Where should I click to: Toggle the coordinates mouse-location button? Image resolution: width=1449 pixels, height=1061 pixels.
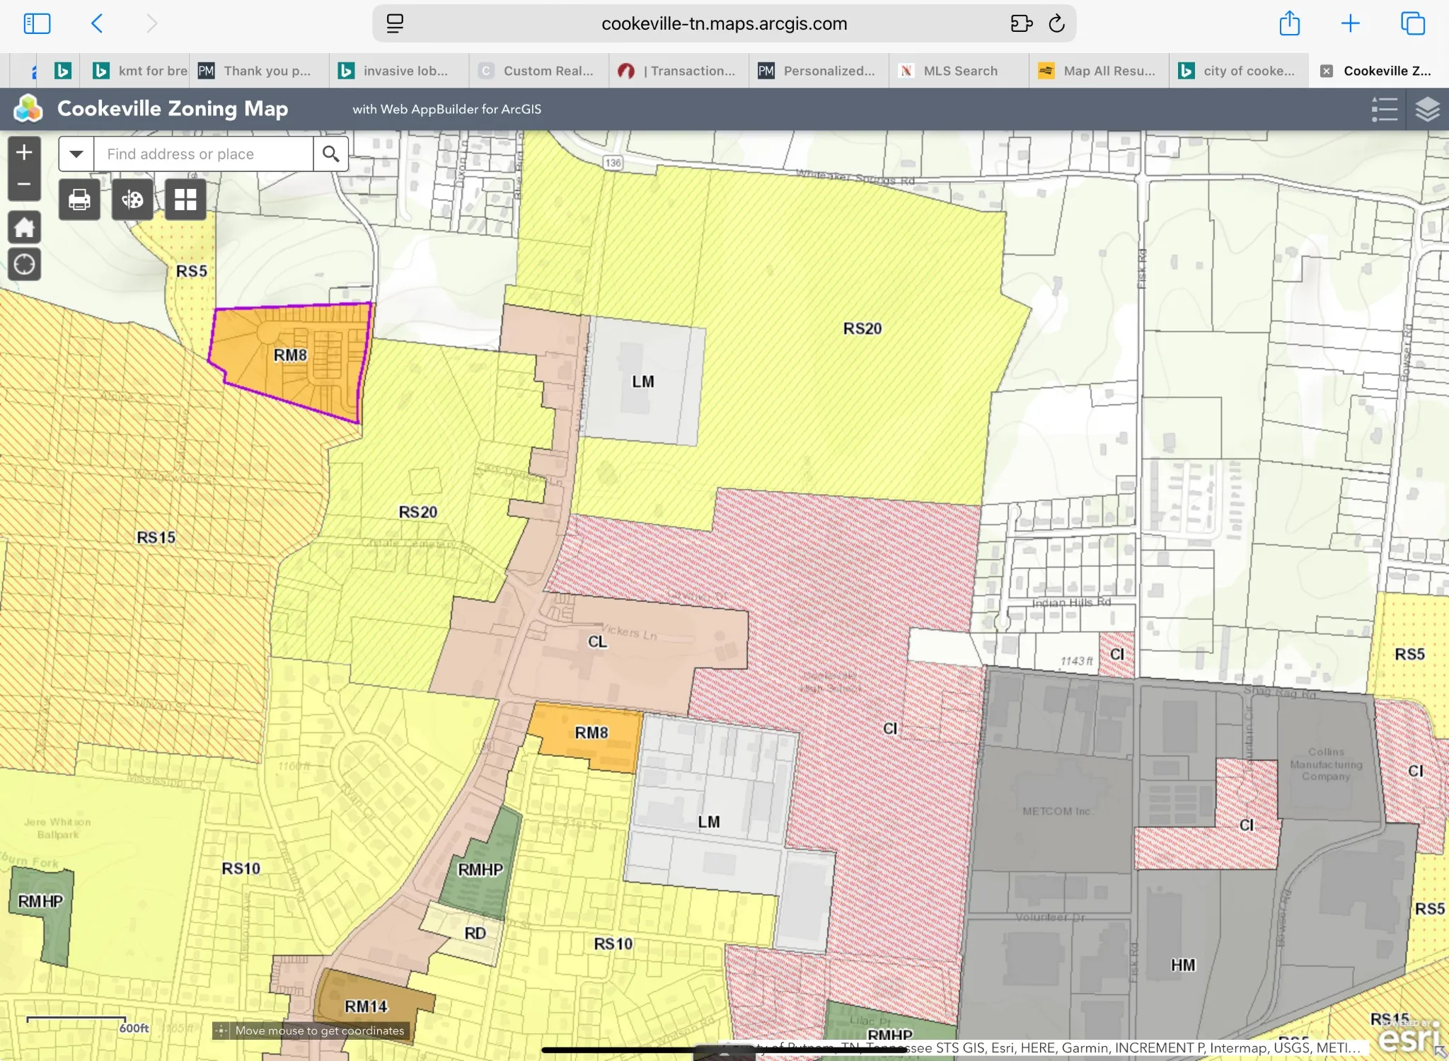[x=221, y=1031]
